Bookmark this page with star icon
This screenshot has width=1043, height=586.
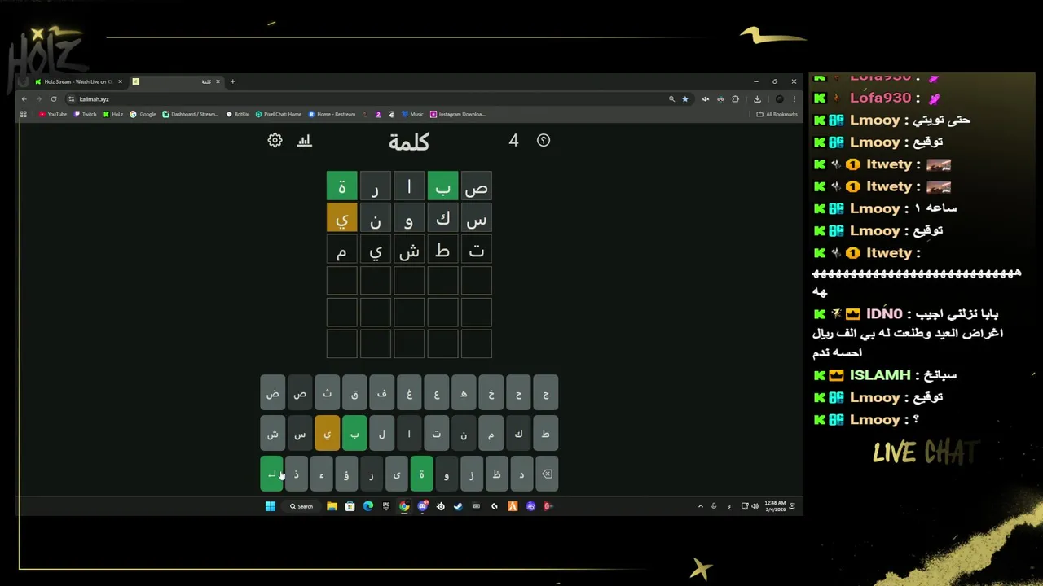[685, 98]
